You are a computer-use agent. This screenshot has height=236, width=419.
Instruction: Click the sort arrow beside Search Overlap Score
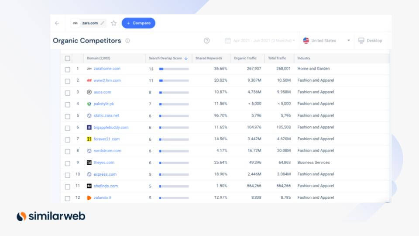(186, 58)
